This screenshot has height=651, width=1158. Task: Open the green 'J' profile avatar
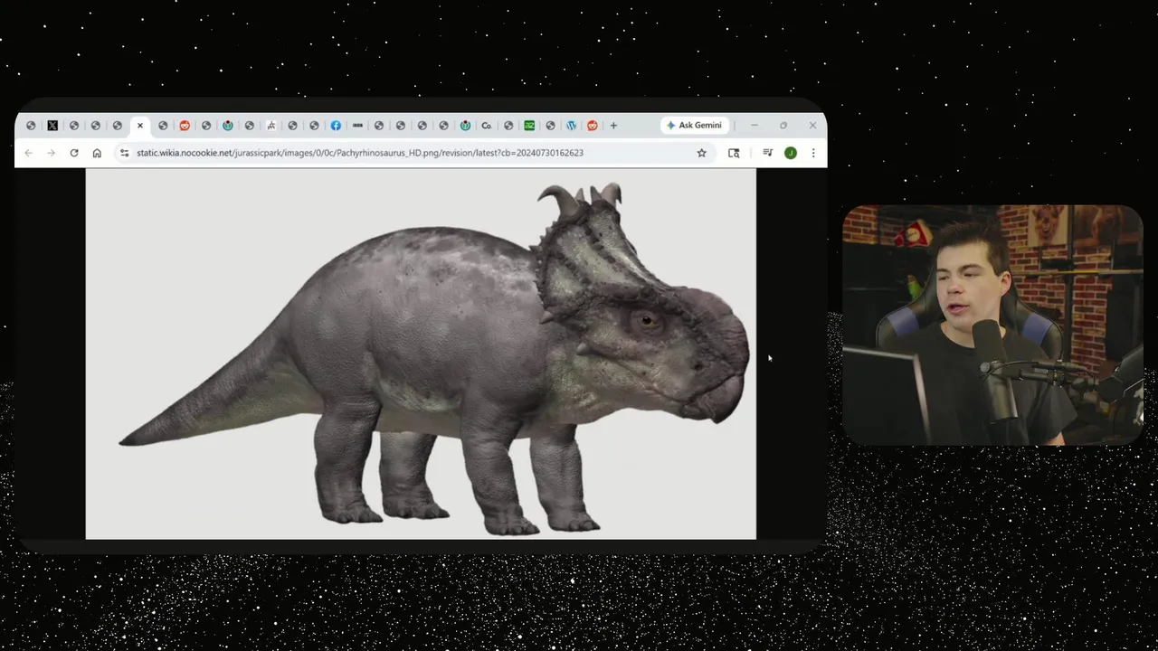click(x=791, y=153)
